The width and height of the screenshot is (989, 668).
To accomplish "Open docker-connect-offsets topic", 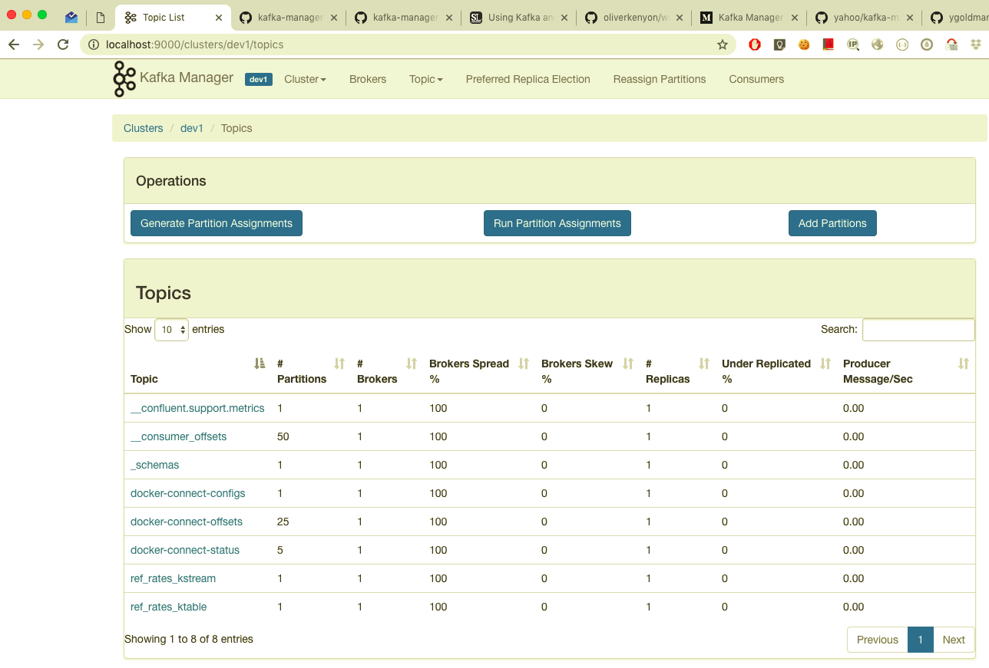I will click(x=187, y=522).
